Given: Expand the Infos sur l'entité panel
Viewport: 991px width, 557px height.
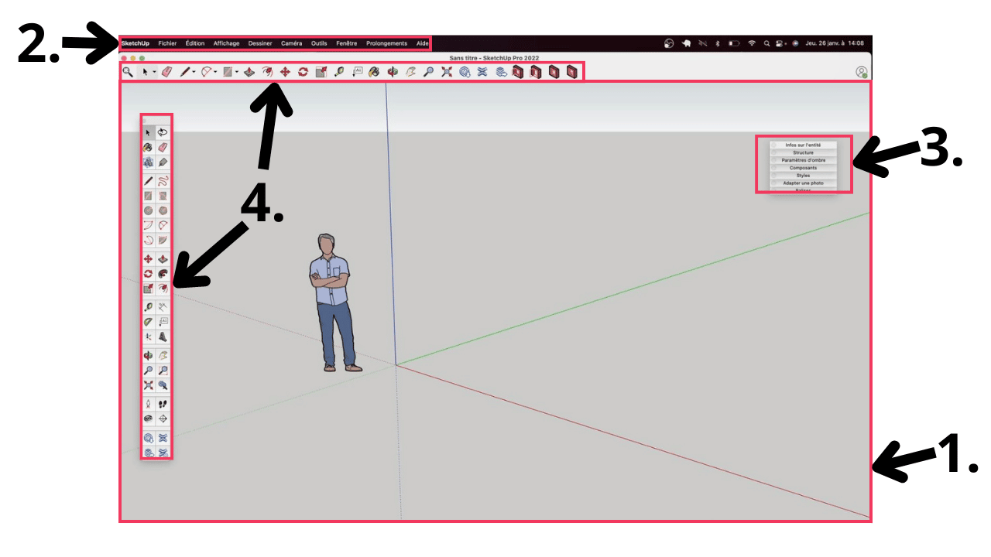Looking at the screenshot, I should 802,145.
